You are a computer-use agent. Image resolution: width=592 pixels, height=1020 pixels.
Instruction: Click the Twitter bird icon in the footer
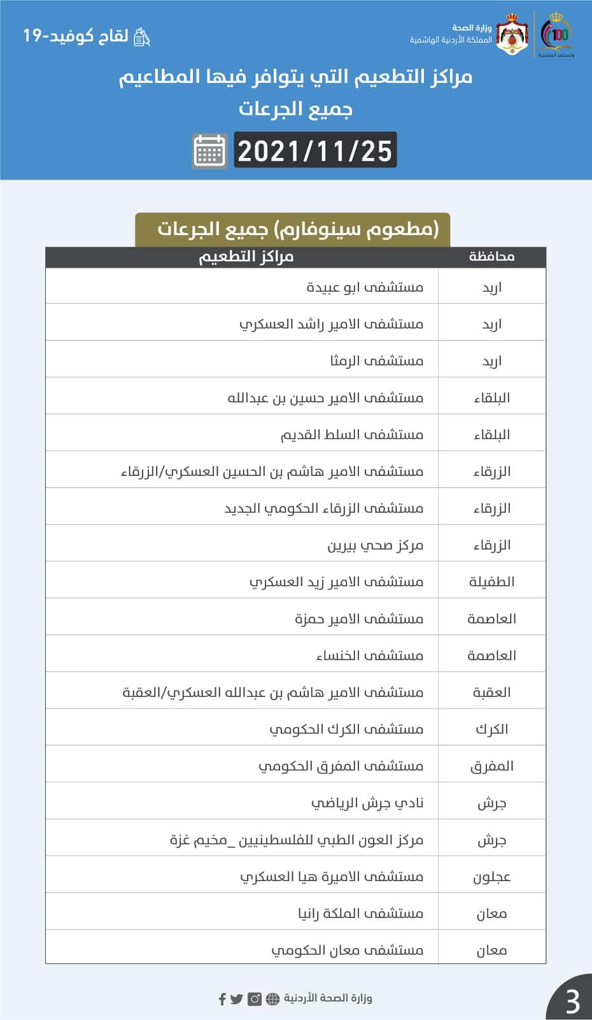(x=237, y=998)
